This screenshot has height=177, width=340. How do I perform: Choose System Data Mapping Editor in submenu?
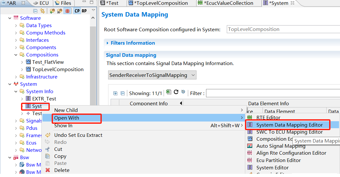click(289, 125)
